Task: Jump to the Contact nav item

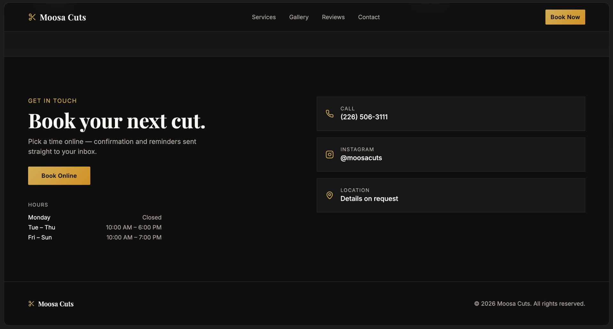Action: pyautogui.click(x=369, y=17)
